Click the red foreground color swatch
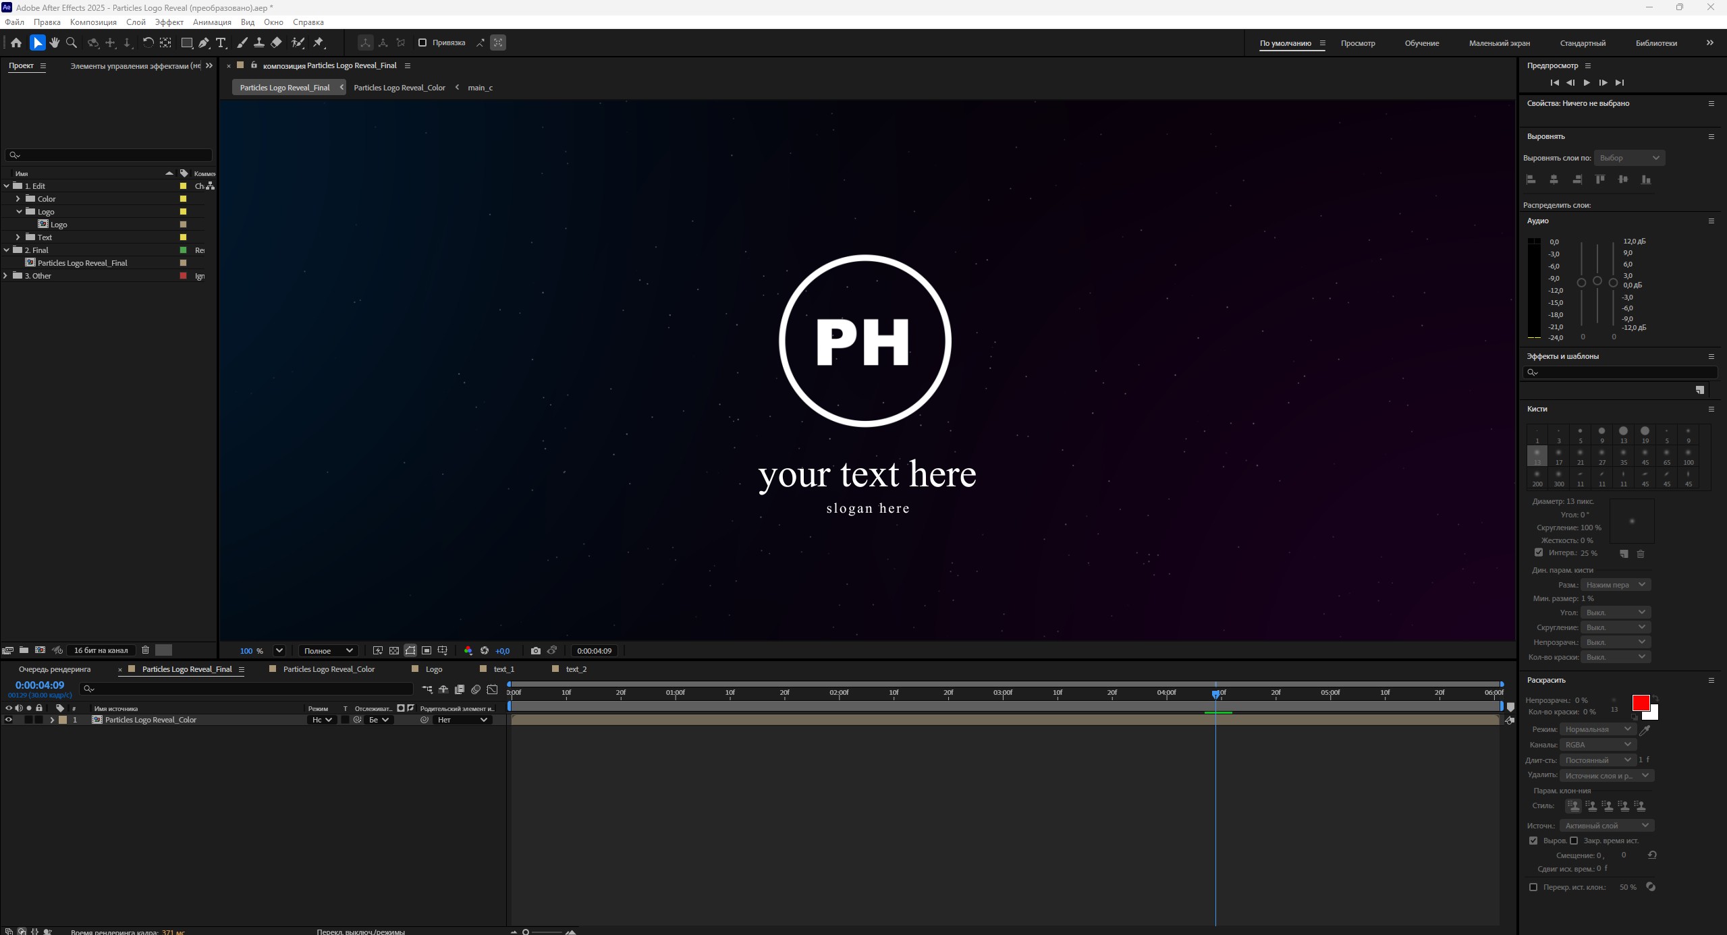 [x=1641, y=703]
